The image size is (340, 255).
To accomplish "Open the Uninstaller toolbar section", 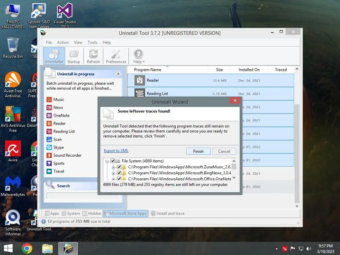I will [x=54, y=56].
